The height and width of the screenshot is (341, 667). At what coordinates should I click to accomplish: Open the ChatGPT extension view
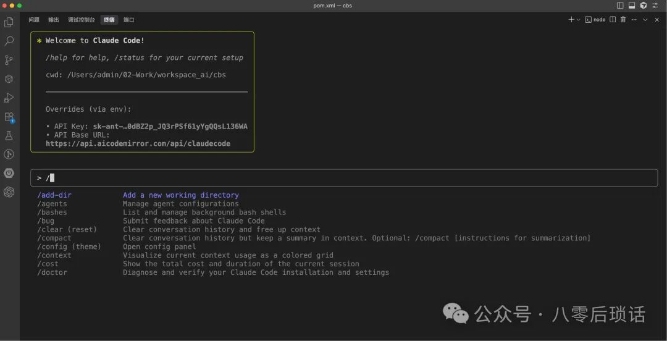click(9, 192)
